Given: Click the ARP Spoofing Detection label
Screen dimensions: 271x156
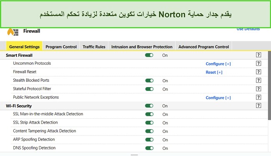Looking at the screenshot, I should 34,139.
